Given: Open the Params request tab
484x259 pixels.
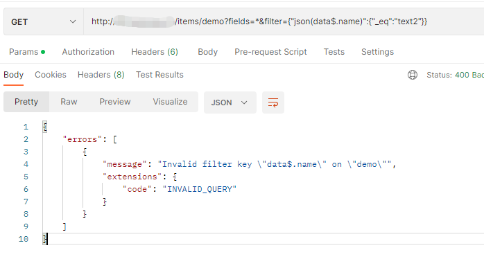Looking at the screenshot, I should (27, 52).
